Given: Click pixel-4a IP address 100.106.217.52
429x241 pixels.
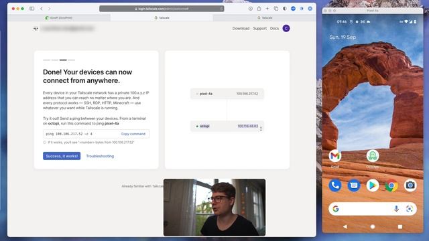Looking at the screenshot, I should click(247, 94).
